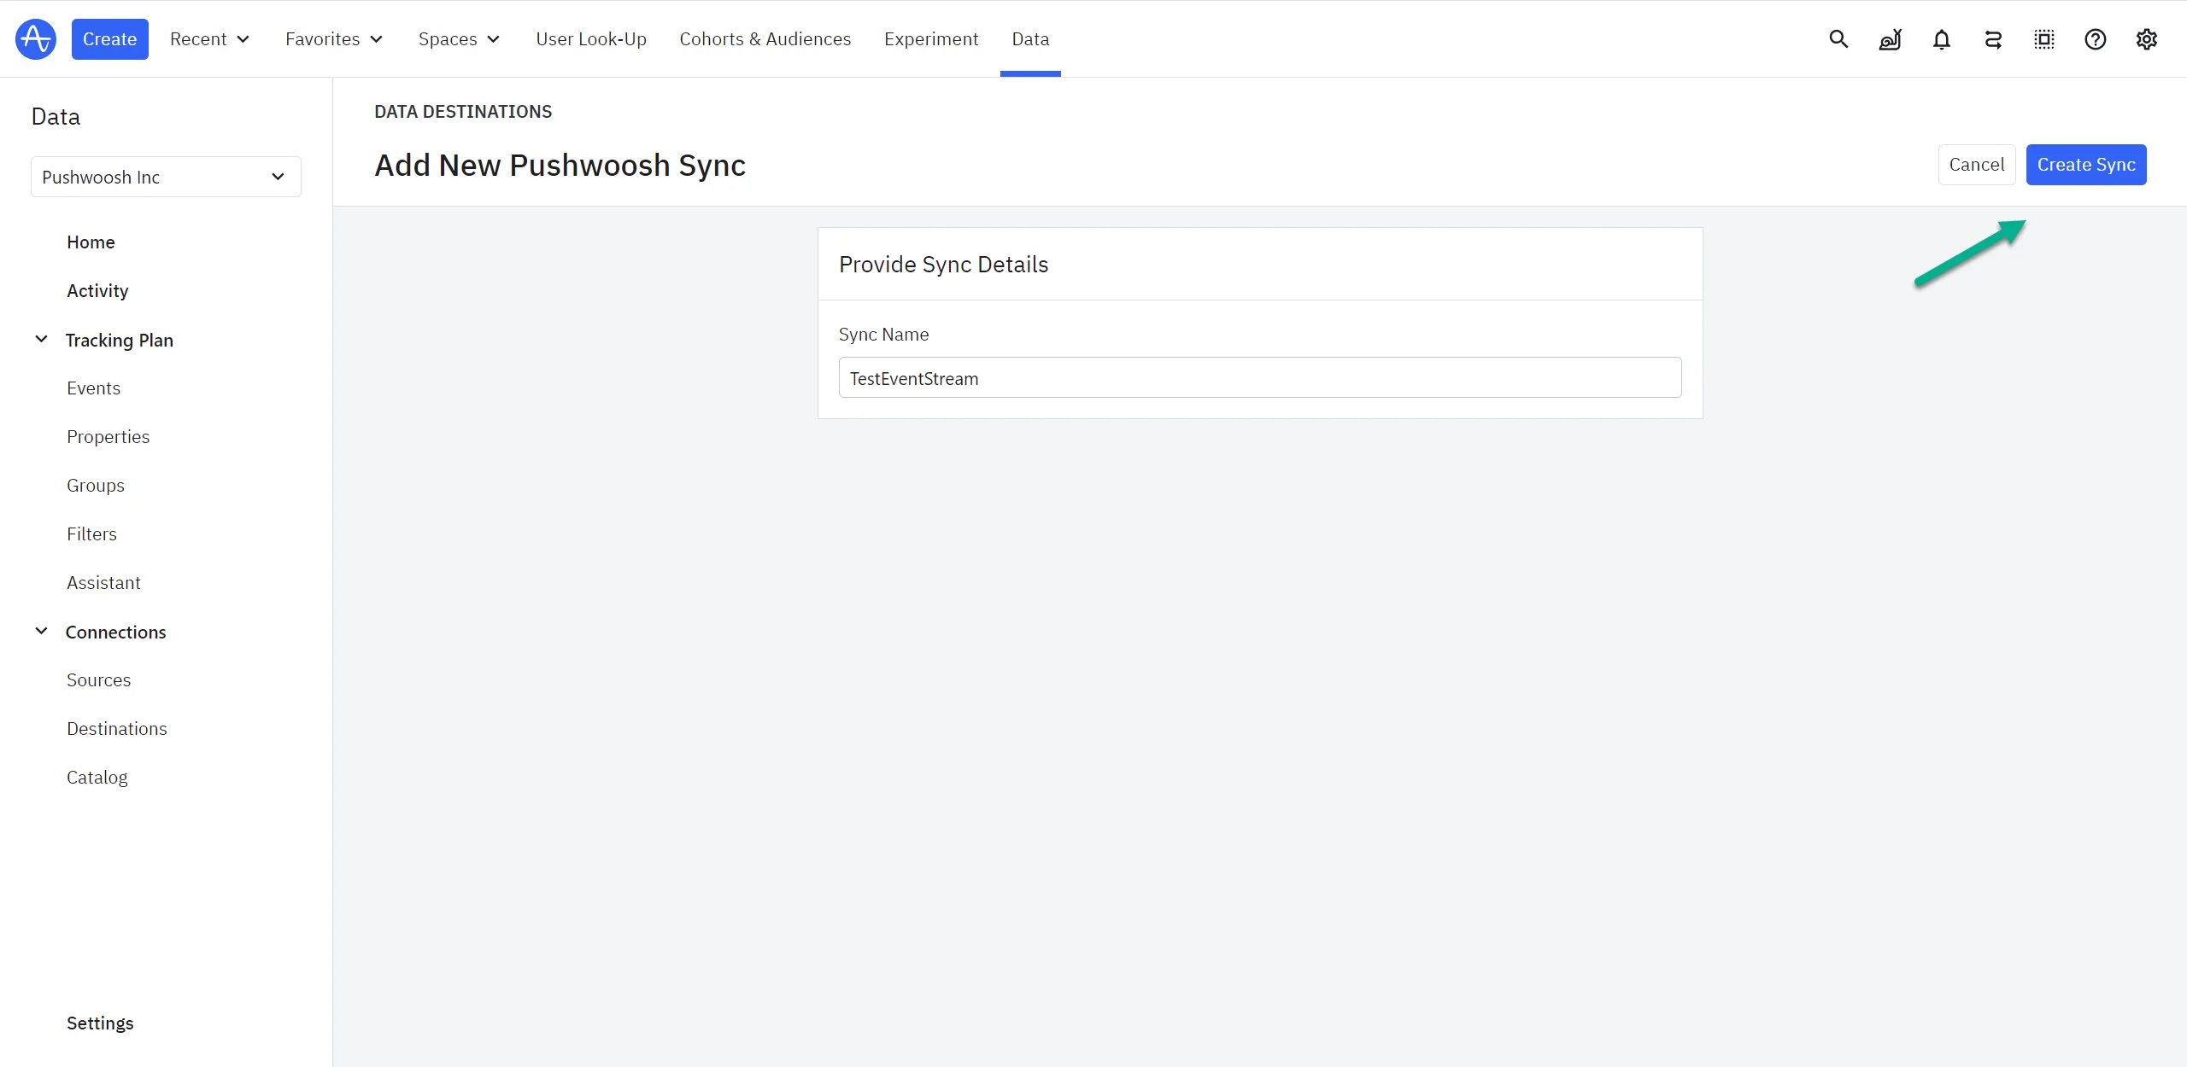Click the dashed square grid icon
2187x1067 pixels.
coord(2043,39)
